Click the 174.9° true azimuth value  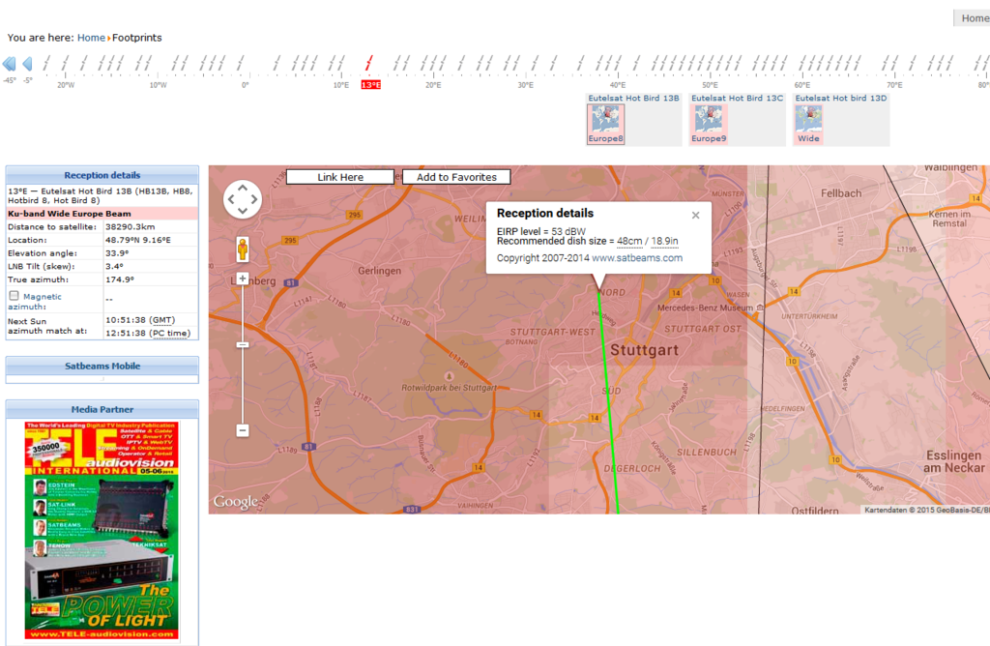[x=119, y=279]
